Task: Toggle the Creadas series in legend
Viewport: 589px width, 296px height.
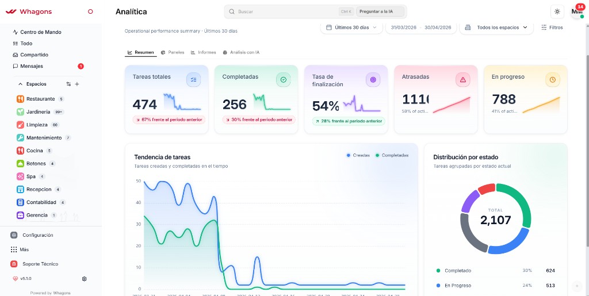Action: point(358,155)
